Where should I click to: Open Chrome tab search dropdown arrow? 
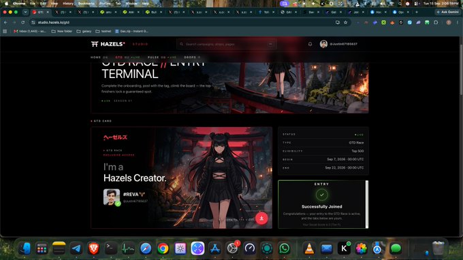[x=25, y=12]
